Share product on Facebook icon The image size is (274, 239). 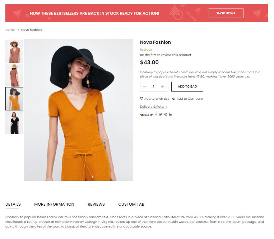pos(156,114)
